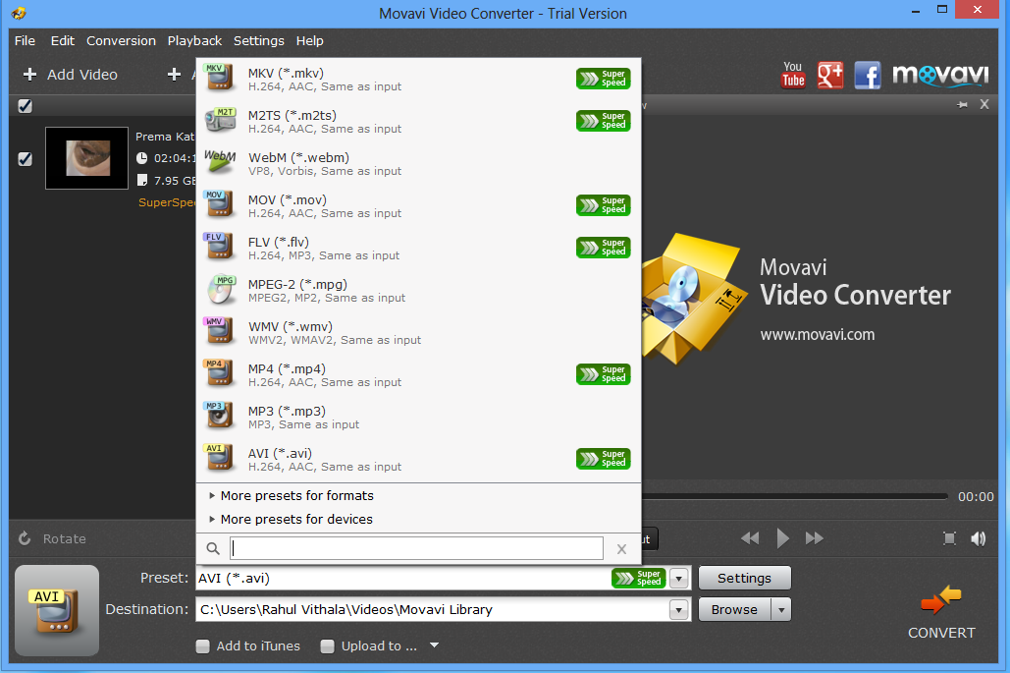The width and height of the screenshot is (1010, 673).
Task: Click the SuperSpeed link under video
Action: 167,202
